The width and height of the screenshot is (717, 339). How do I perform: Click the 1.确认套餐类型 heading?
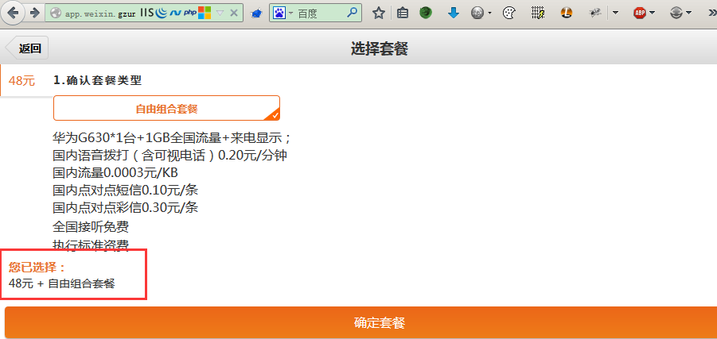pos(97,81)
